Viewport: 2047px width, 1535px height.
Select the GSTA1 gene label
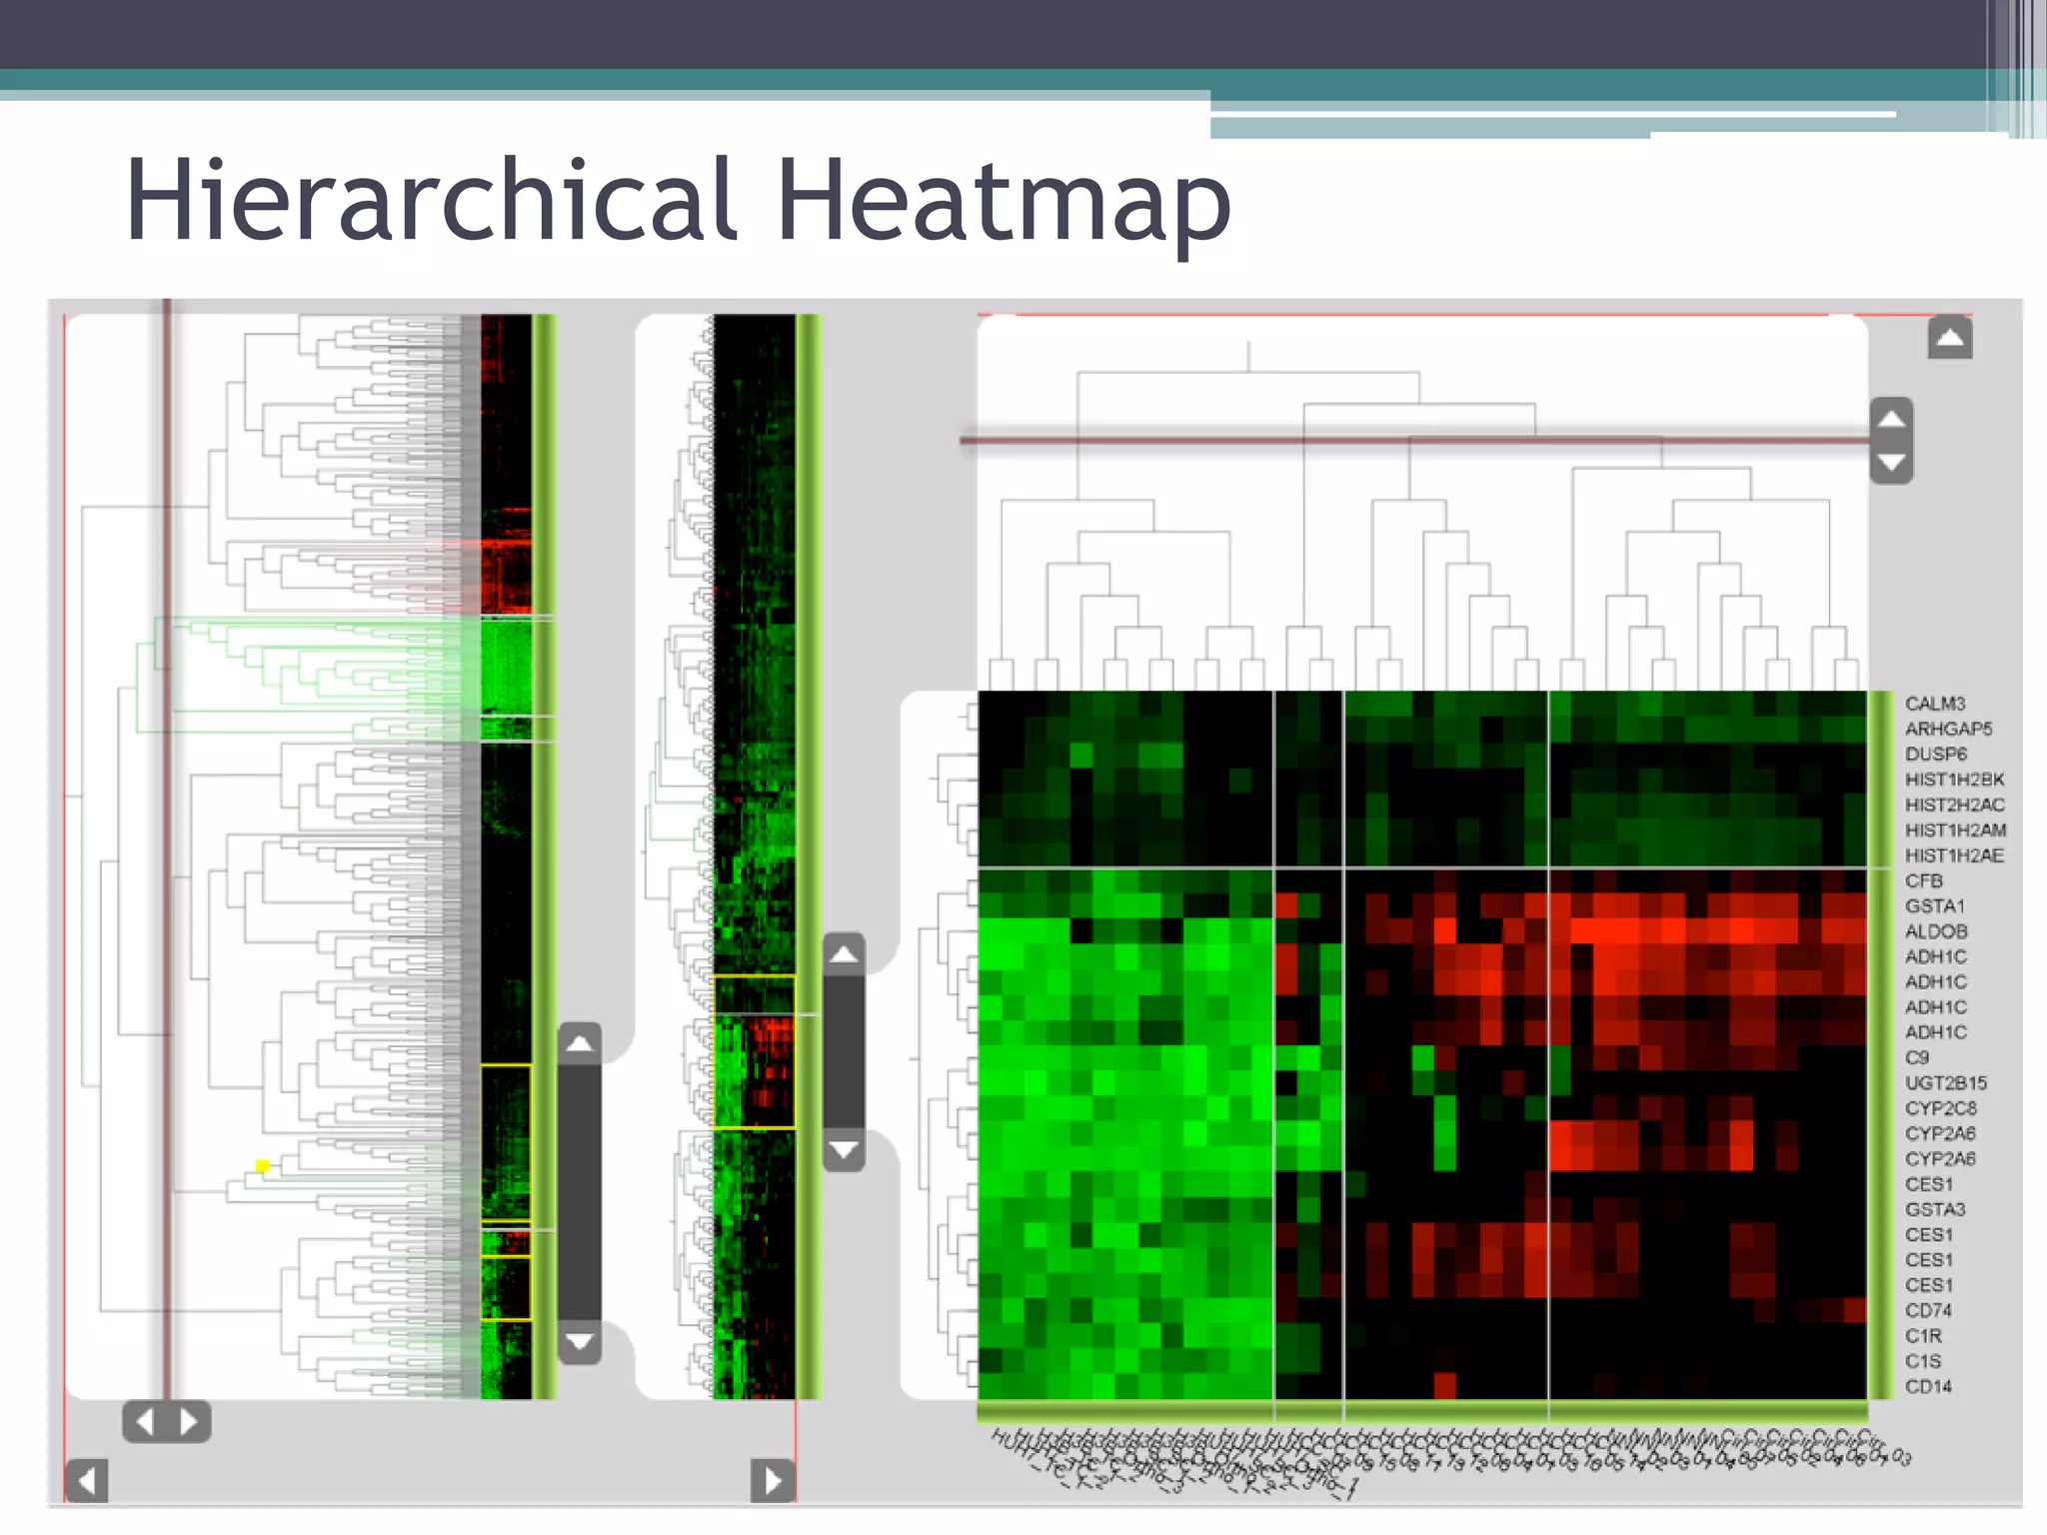[1934, 905]
